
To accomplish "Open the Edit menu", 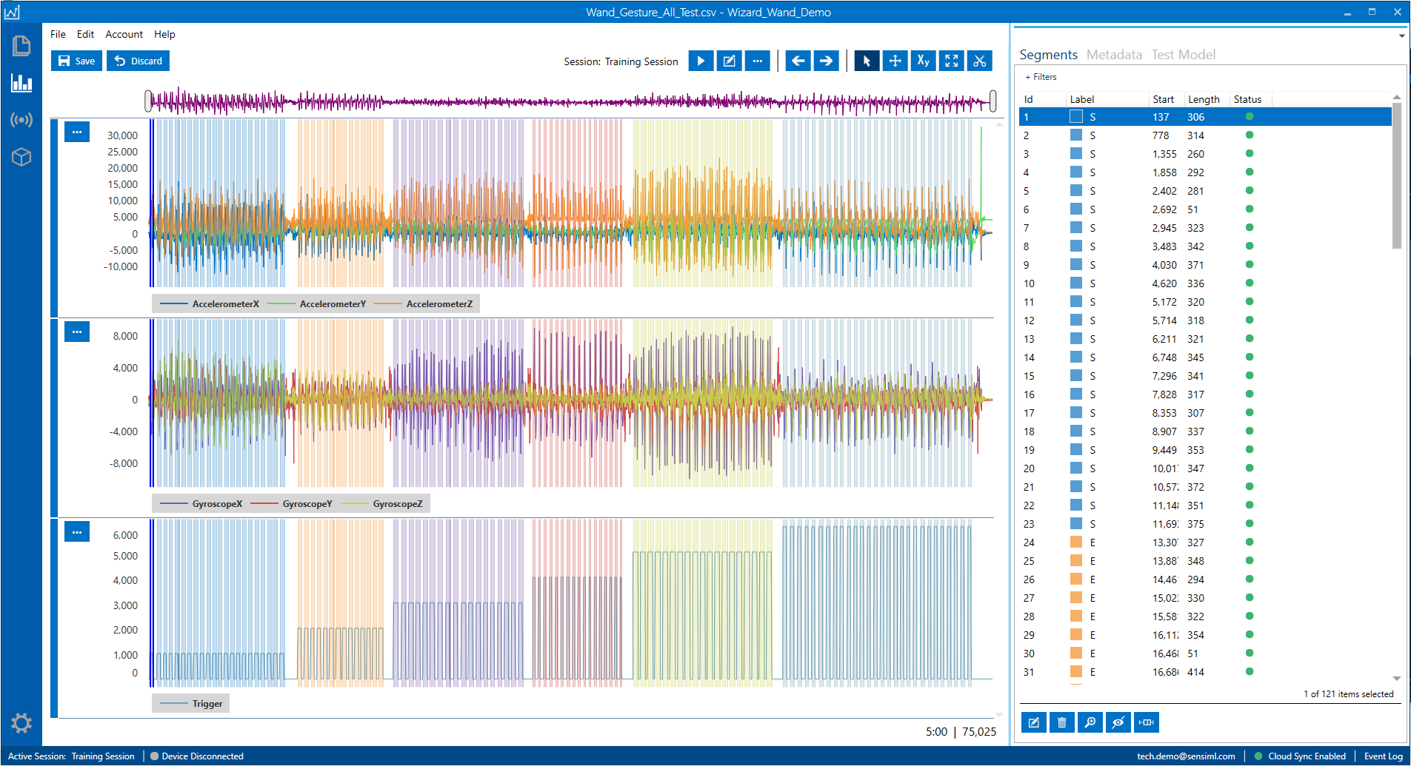I will point(85,34).
